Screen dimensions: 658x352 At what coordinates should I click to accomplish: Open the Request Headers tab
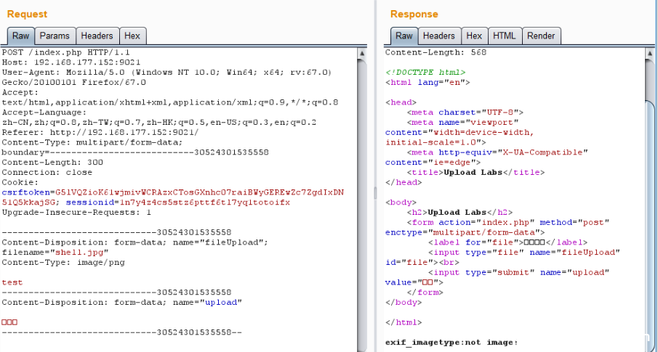tap(97, 36)
